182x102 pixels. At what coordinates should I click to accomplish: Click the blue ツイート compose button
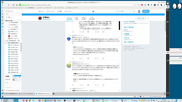click(146, 11)
